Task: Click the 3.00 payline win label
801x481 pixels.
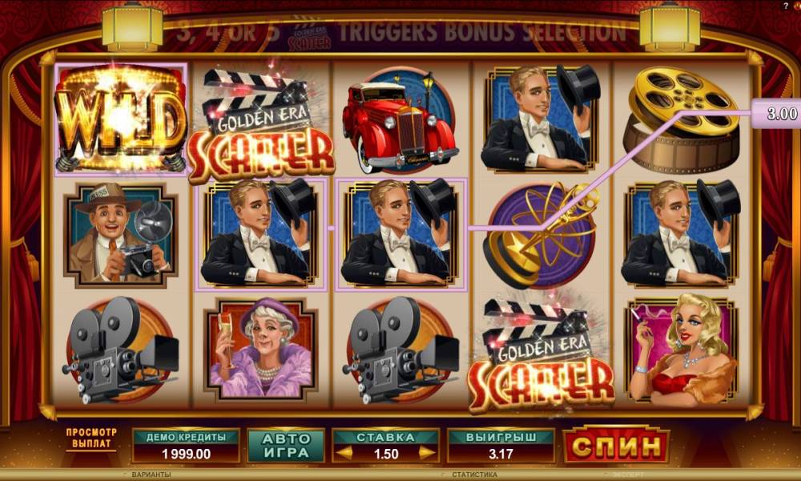Action: click(x=776, y=113)
